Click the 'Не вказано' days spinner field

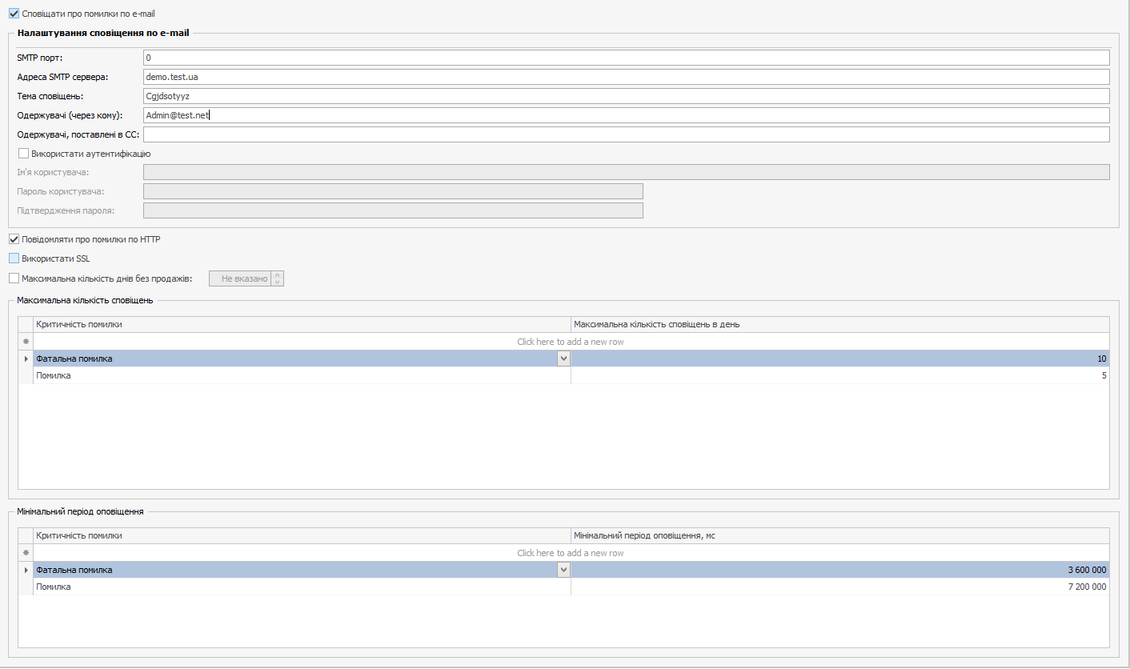[x=240, y=278]
